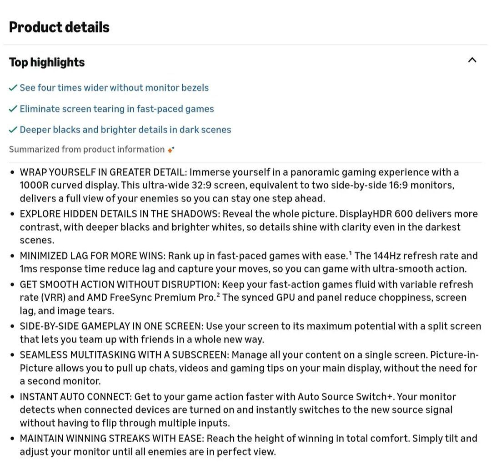Open 'Deeper blacks and brighter details' highlight
This screenshot has width=491, height=475.
click(x=125, y=130)
